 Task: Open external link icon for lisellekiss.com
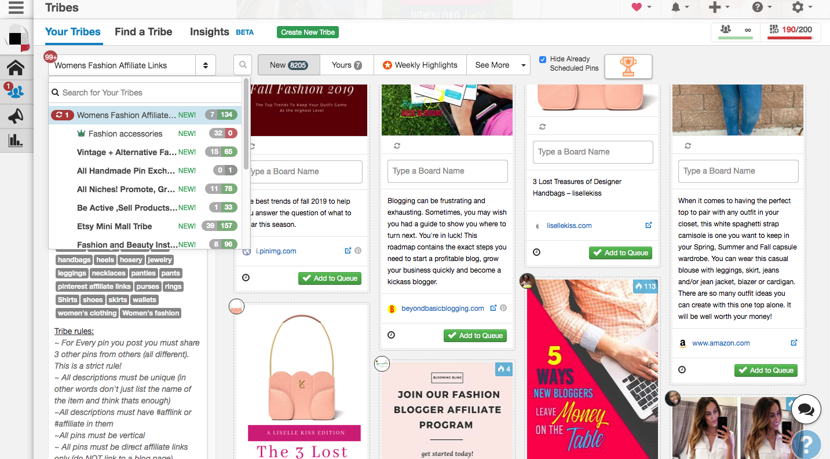coord(649,225)
